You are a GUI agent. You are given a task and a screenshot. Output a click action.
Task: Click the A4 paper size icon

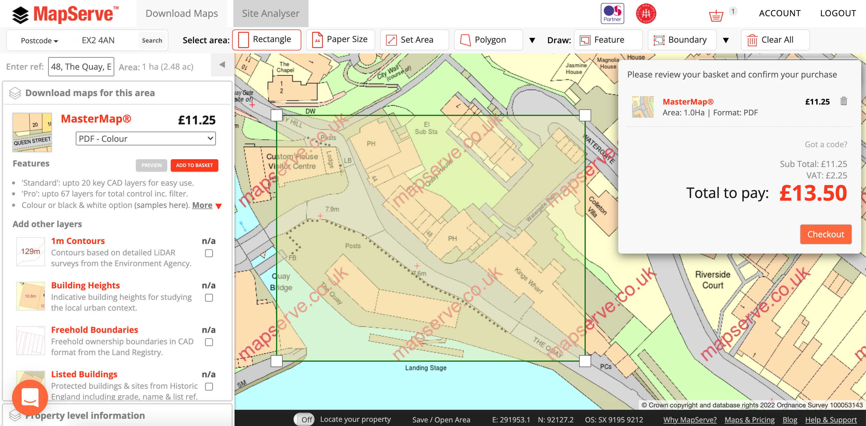317,40
